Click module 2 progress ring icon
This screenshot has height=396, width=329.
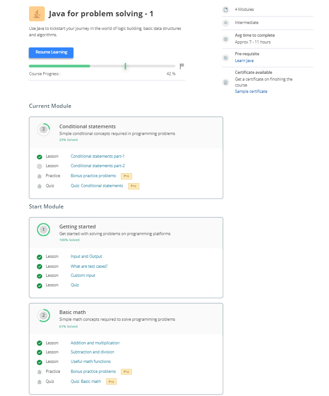coord(44,315)
